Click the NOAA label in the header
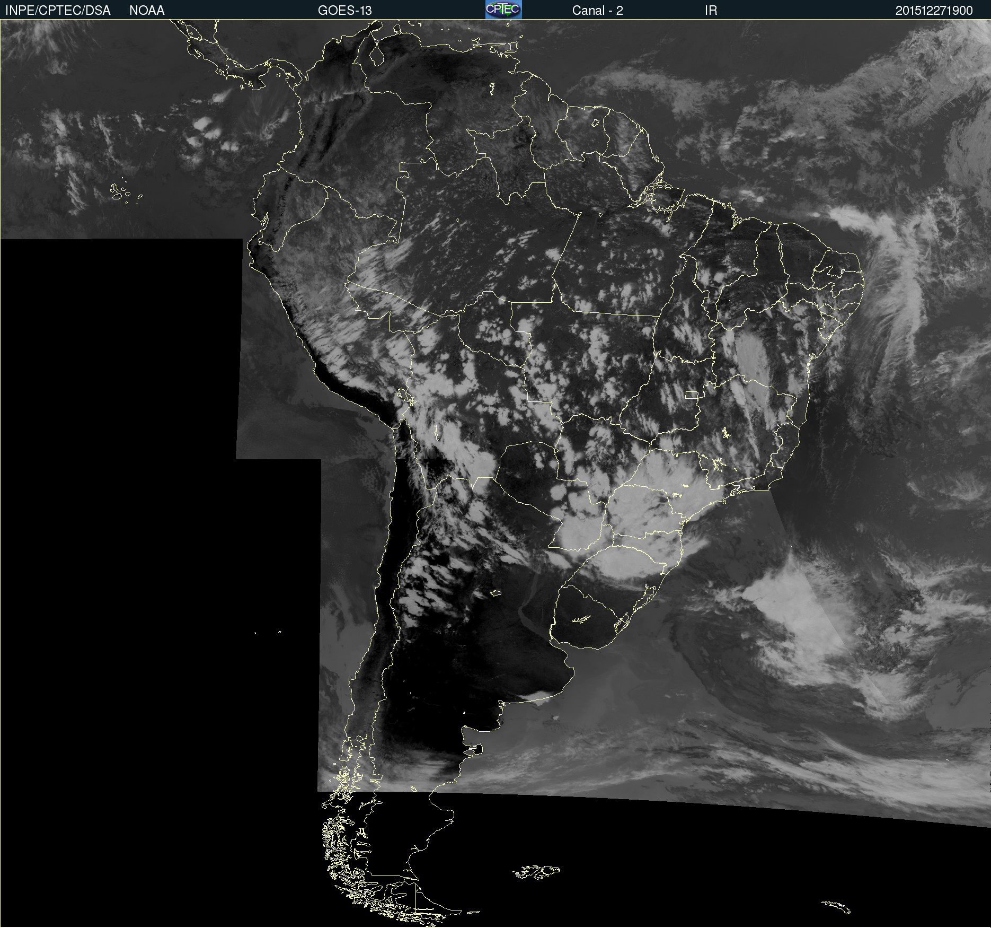The image size is (991, 928). click(147, 11)
